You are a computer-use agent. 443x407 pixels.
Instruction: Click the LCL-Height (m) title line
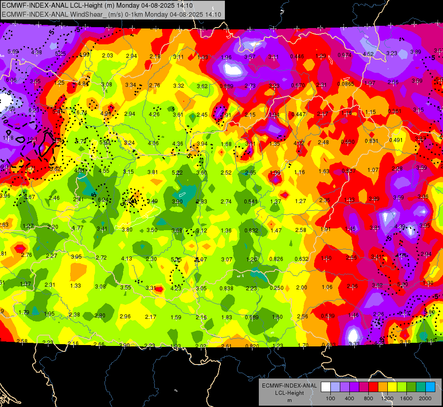tap(97, 5)
